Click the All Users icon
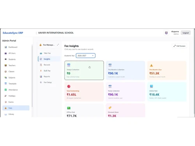 (5, 53)
